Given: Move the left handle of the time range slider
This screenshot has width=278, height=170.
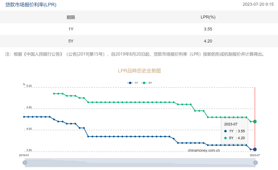Looking at the screenshot, I should click(x=25, y=162).
